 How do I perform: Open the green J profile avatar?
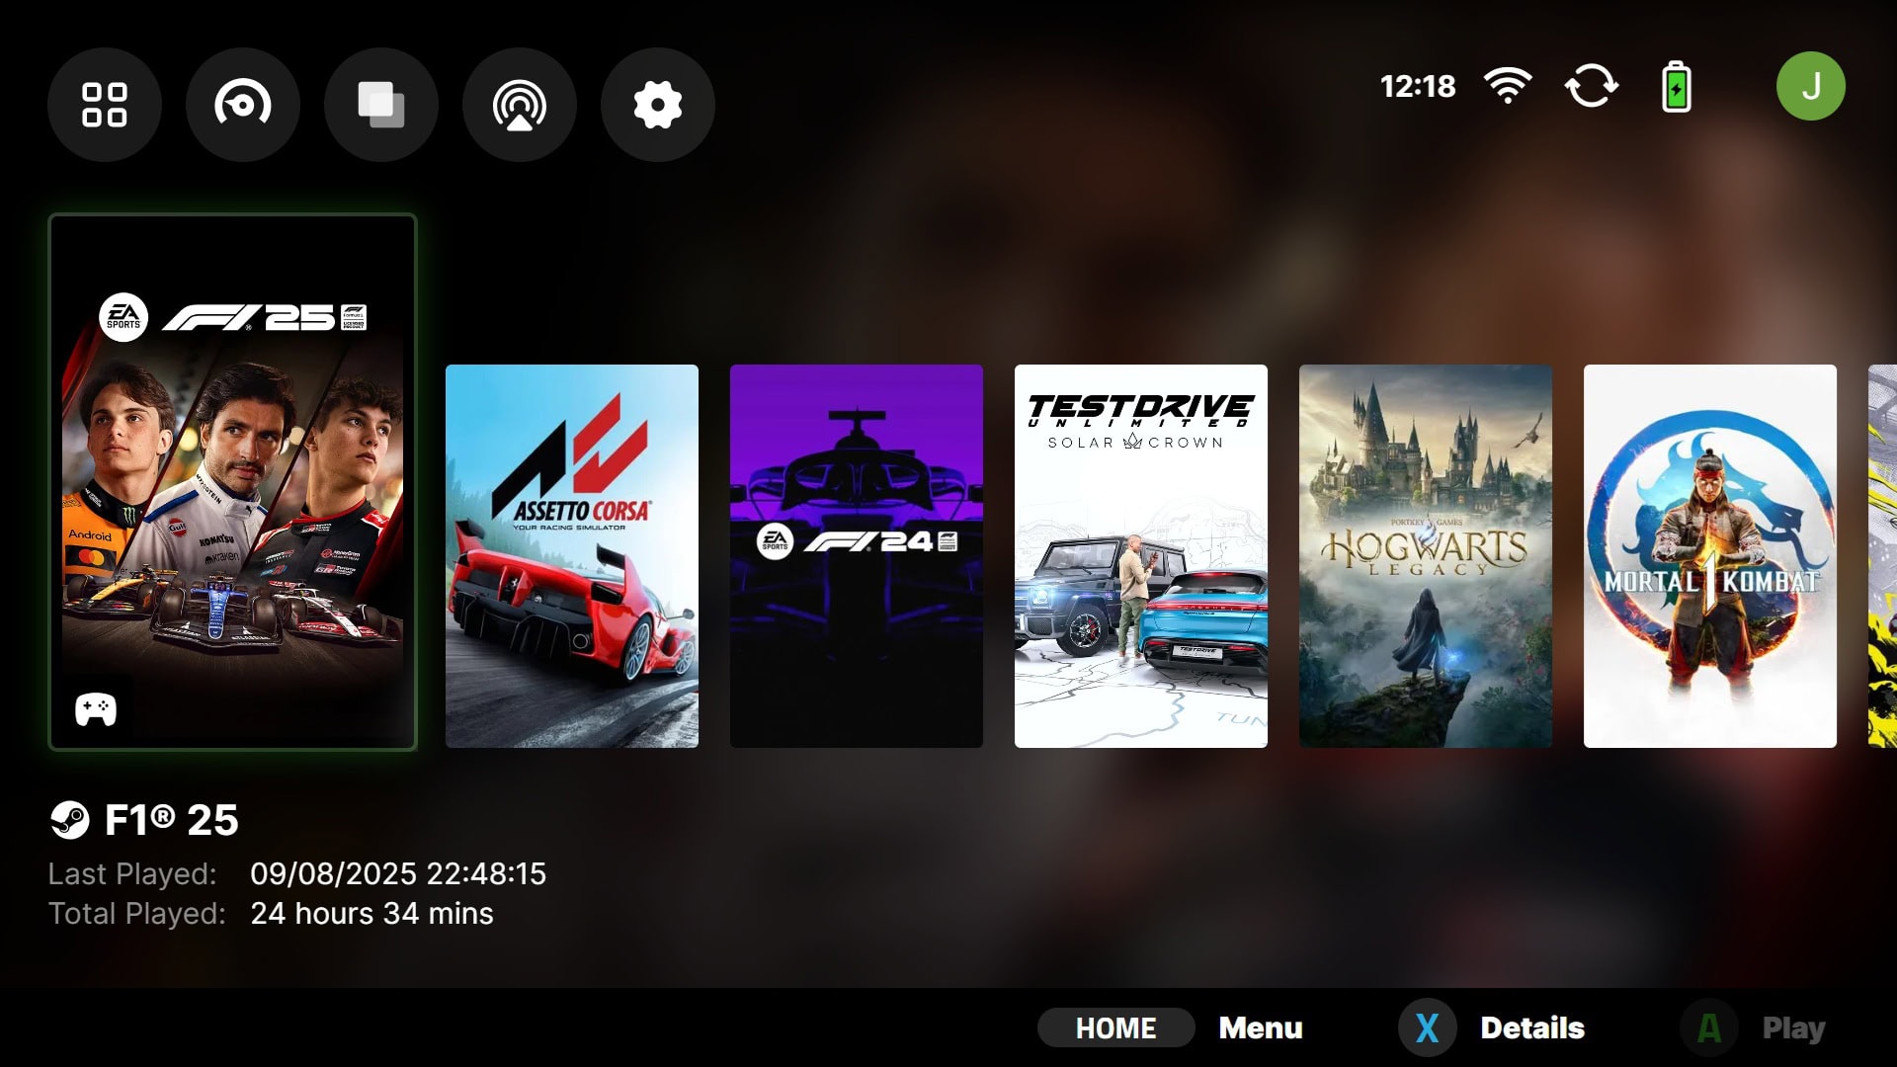click(1811, 86)
